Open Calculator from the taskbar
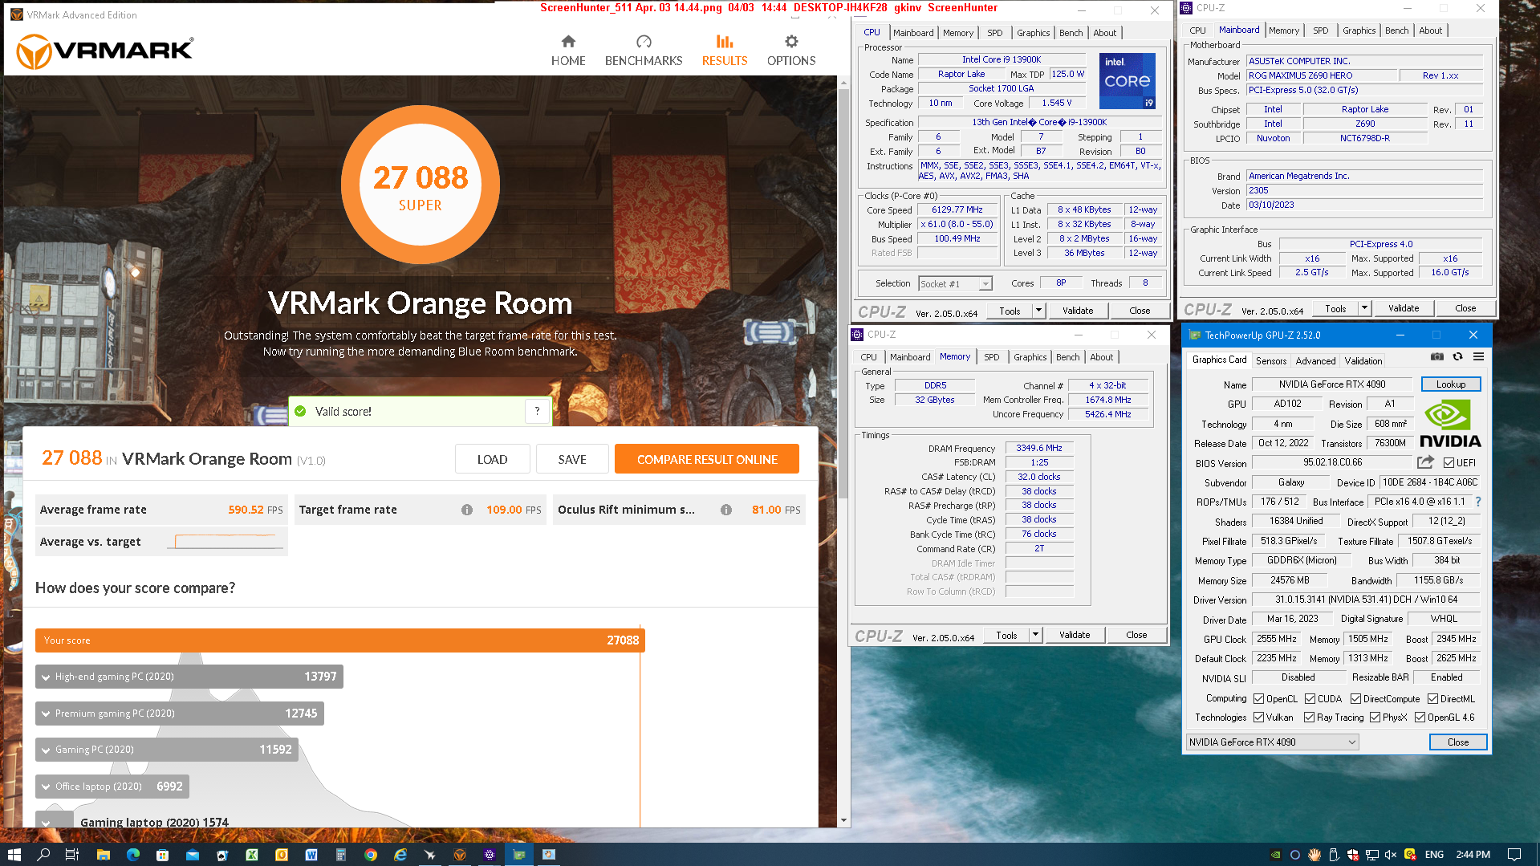 (x=340, y=854)
